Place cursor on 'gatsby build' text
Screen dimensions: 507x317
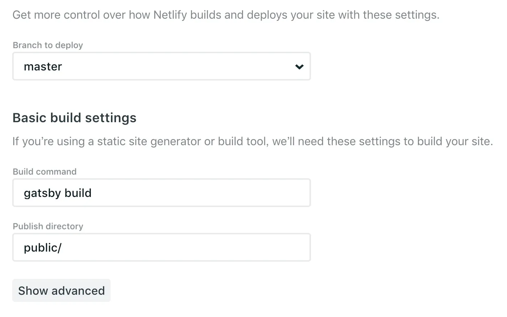pyautogui.click(x=57, y=193)
